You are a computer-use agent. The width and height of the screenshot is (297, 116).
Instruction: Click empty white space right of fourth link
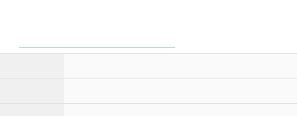pos(234,47)
